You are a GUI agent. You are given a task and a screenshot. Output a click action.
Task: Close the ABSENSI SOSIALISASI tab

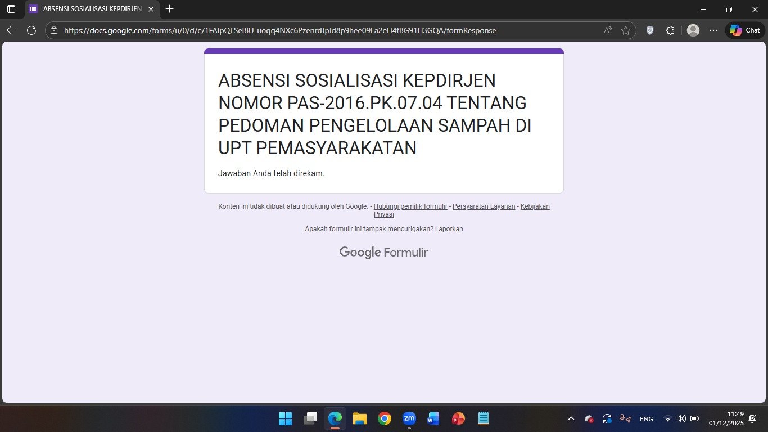tap(151, 9)
